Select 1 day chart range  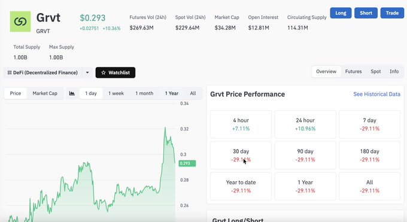(x=91, y=93)
